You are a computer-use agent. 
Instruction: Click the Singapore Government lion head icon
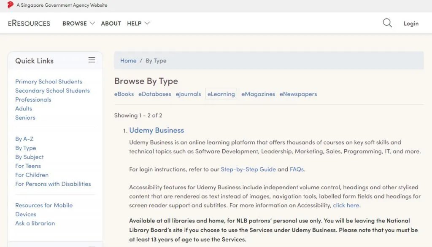(10, 5)
